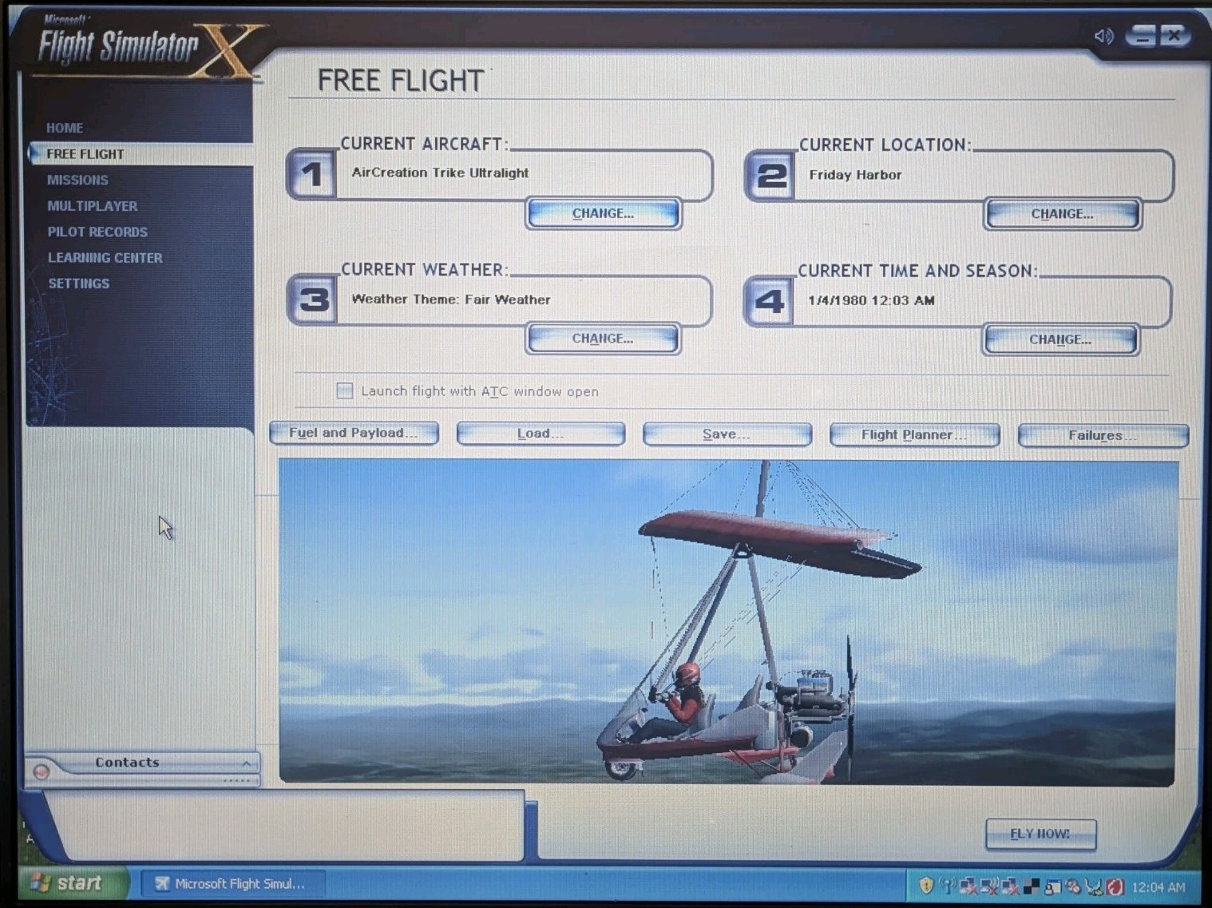
Task: Change the current time and season
Action: click(1060, 339)
